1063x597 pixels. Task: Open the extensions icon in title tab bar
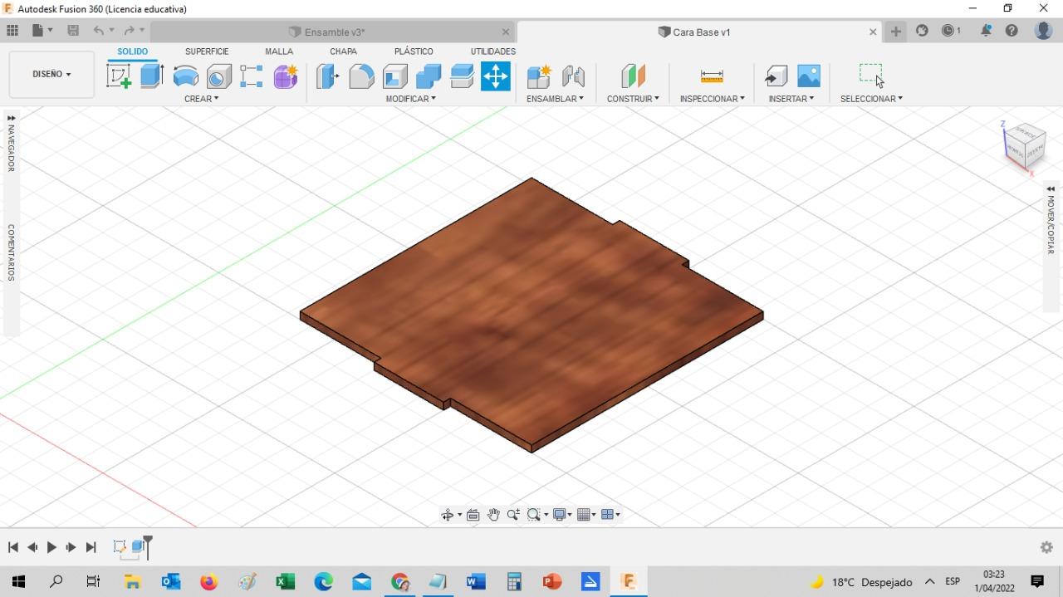pyautogui.click(x=922, y=31)
